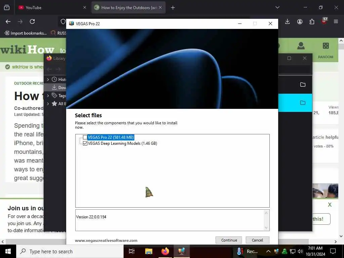The height and width of the screenshot is (258, 344).
Task: Switch to How to Enjoy the Outdoors tab
Action: 128,8
